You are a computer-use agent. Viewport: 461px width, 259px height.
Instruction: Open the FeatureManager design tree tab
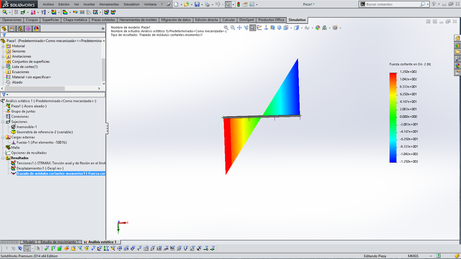click(4, 29)
